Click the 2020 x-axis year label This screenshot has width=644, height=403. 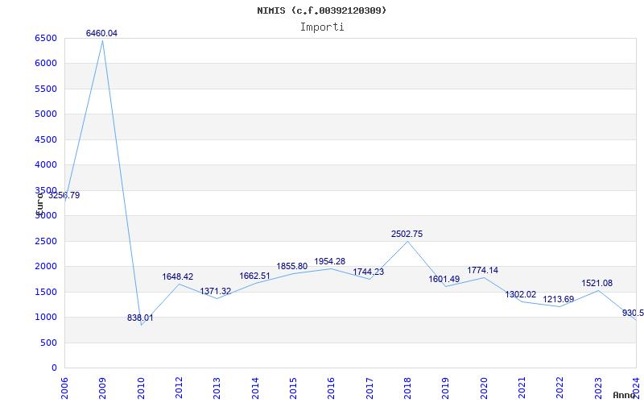coord(484,388)
